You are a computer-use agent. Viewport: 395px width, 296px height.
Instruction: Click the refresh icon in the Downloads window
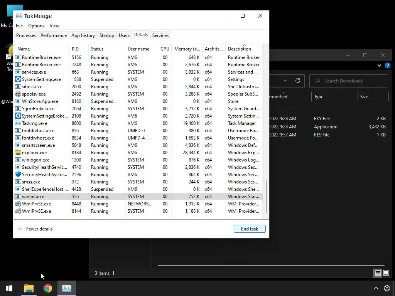click(298, 81)
